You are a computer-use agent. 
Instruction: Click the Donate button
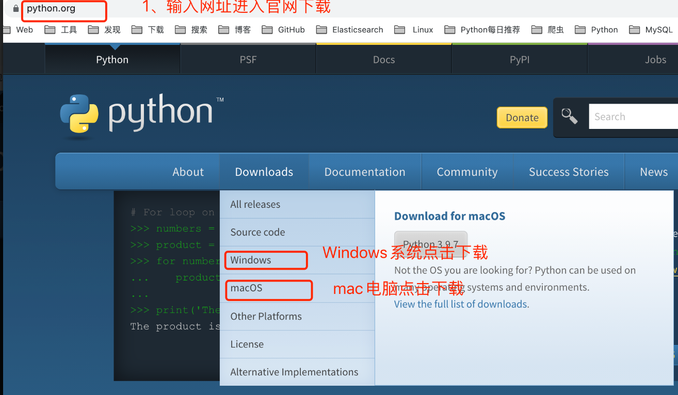(x=522, y=118)
